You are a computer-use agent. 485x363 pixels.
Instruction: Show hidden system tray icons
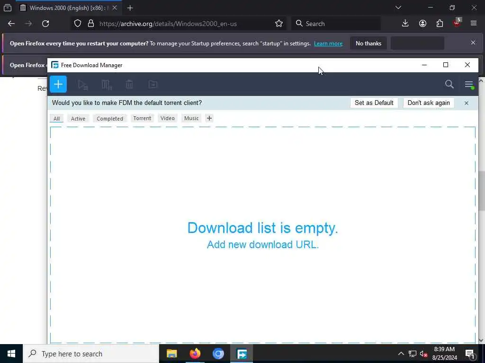[x=401, y=354]
